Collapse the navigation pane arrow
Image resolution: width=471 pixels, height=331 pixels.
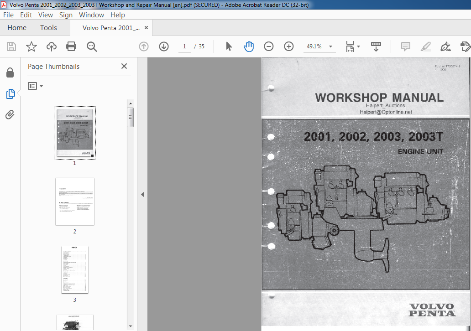tap(142, 195)
